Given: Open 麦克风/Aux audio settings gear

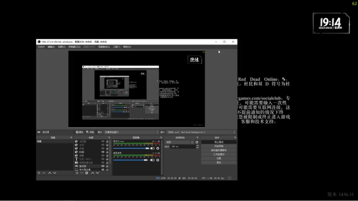Looking at the screenshot, I should pyautogui.click(x=158, y=148).
